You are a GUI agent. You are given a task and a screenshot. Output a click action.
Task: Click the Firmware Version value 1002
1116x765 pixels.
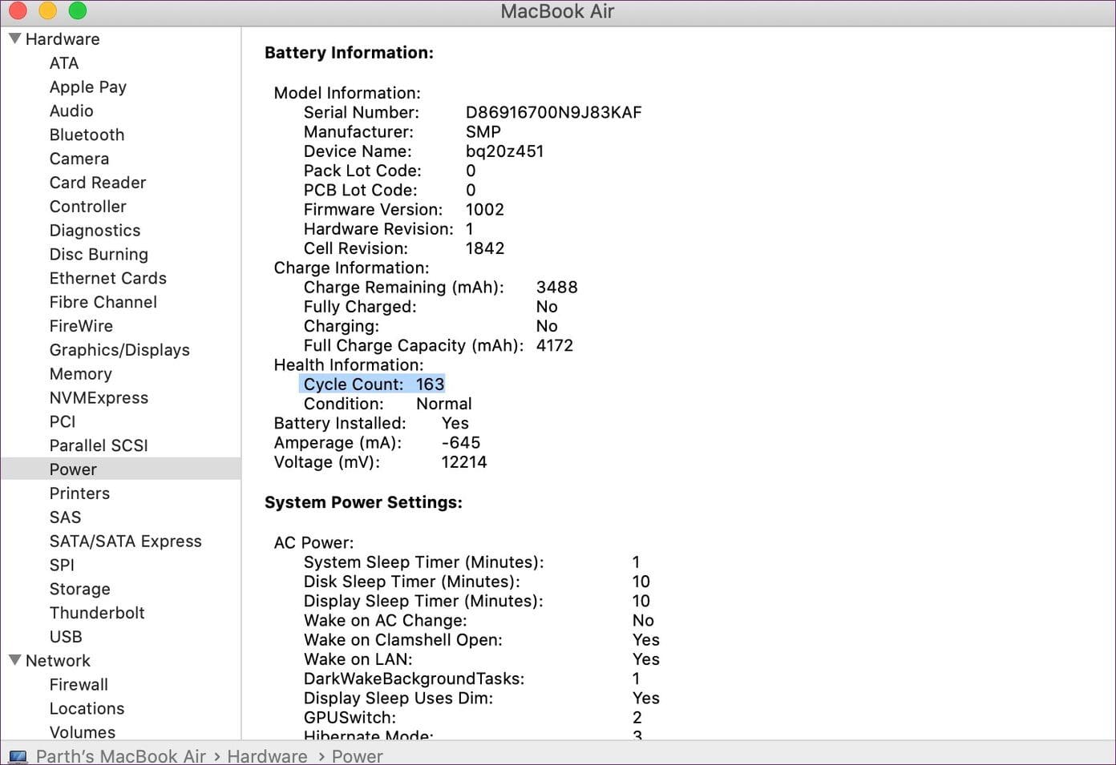pos(485,210)
